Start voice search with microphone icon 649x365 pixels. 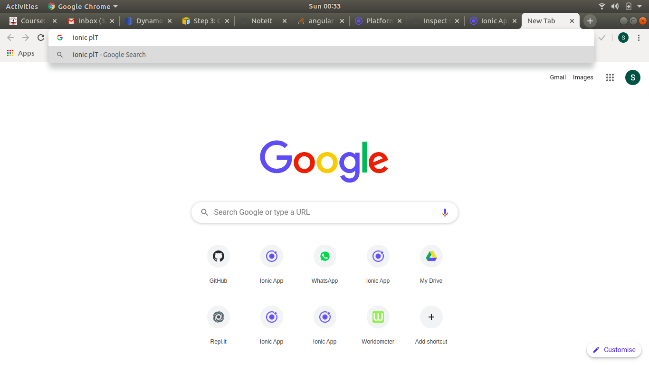click(x=445, y=212)
